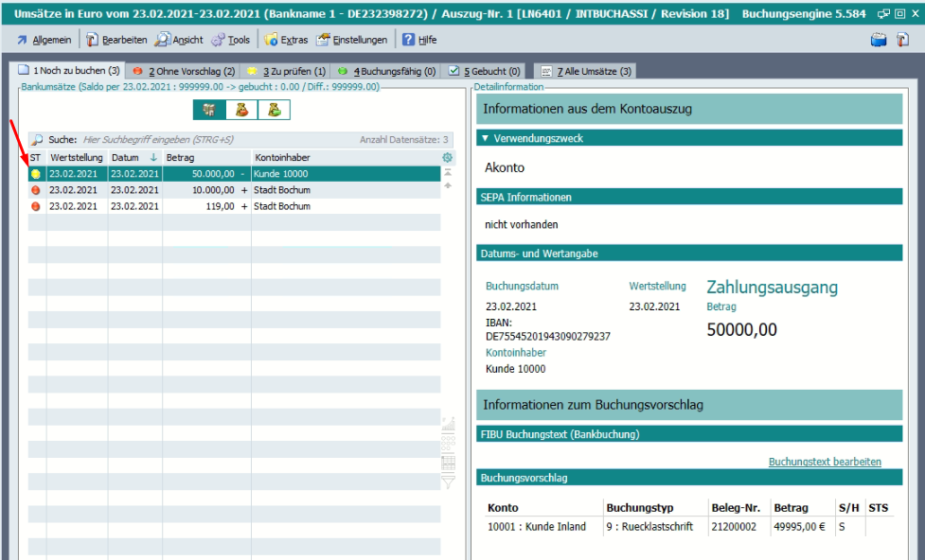Collapse the Verwendungszweck section
Viewport: 925px width, 560px height.
click(x=486, y=138)
